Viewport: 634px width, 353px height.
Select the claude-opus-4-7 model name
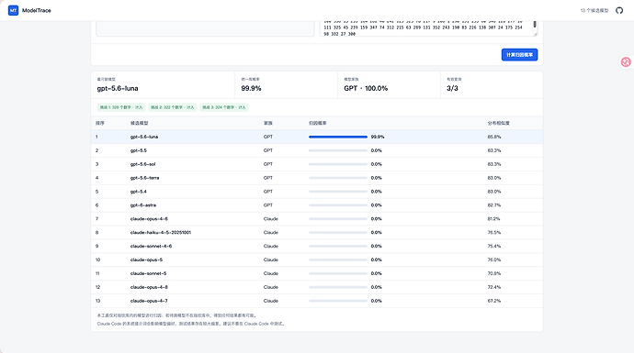pyautogui.click(x=149, y=301)
